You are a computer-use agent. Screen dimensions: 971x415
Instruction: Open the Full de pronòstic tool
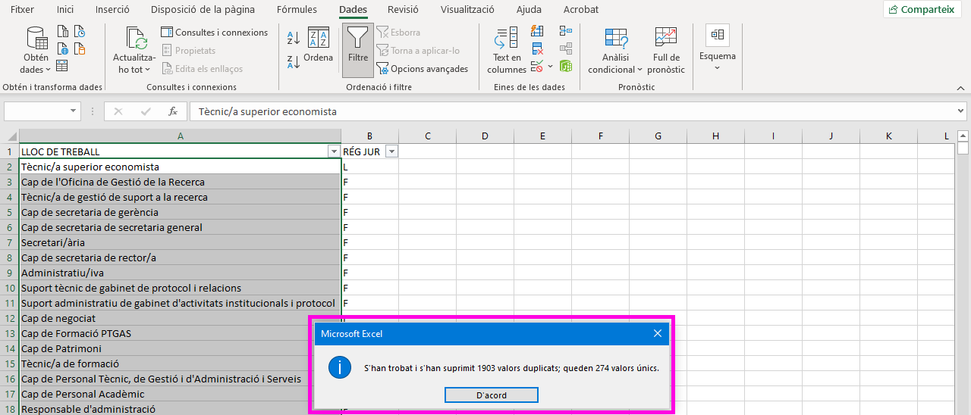tap(665, 51)
